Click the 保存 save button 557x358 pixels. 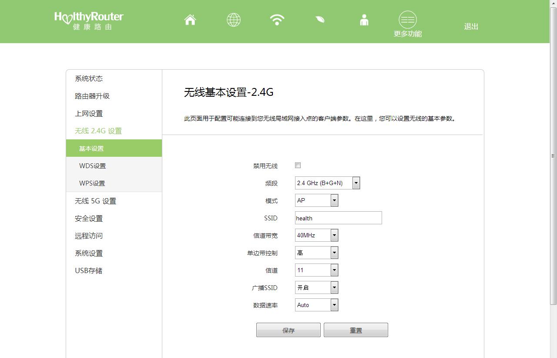(288, 330)
